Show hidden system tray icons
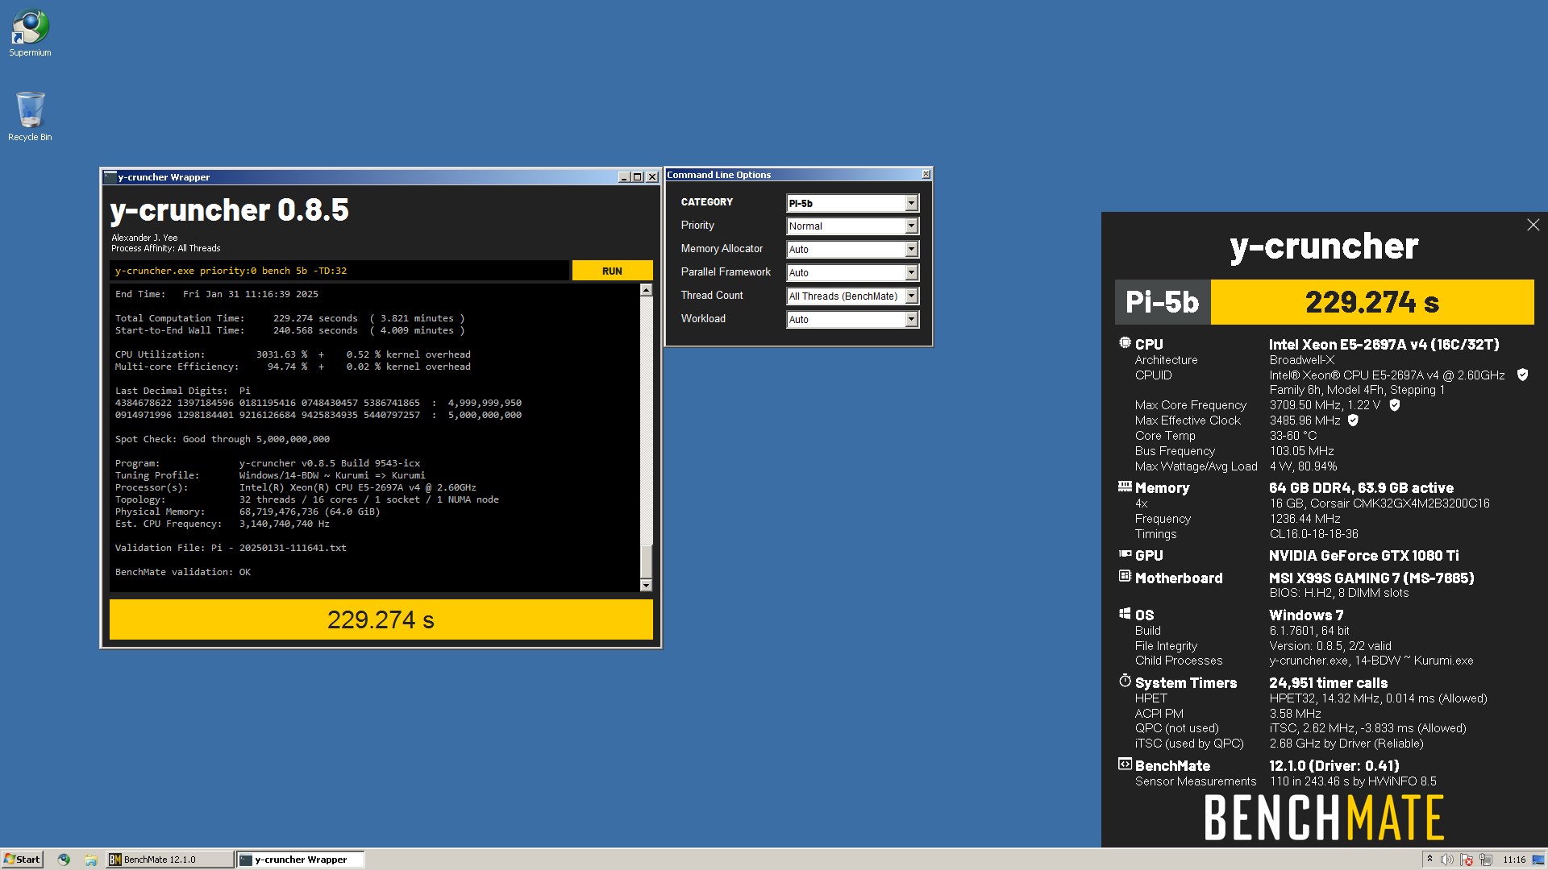The width and height of the screenshot is (1548, 870). pos(1429,860)
